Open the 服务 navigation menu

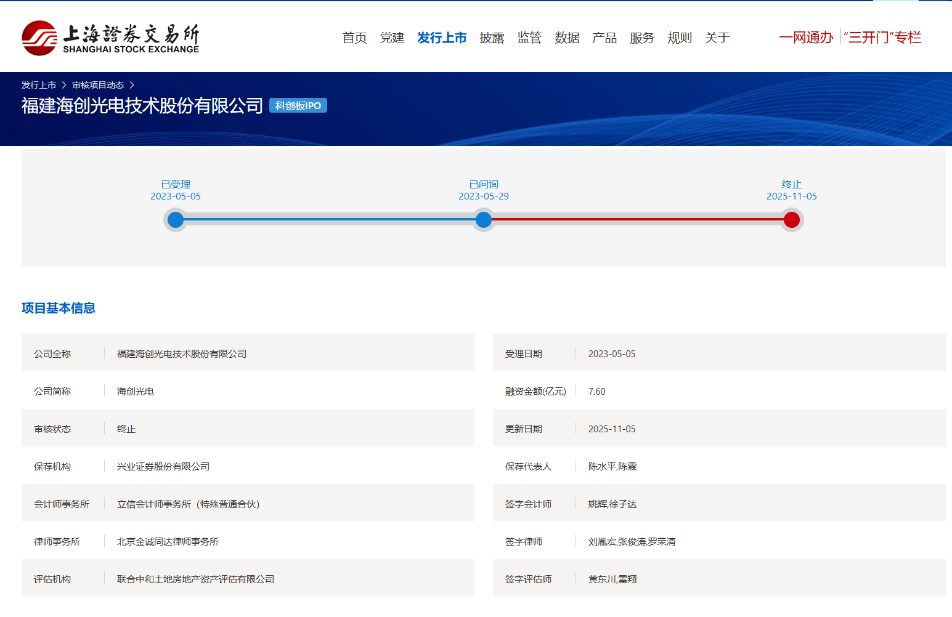[642, 38]
